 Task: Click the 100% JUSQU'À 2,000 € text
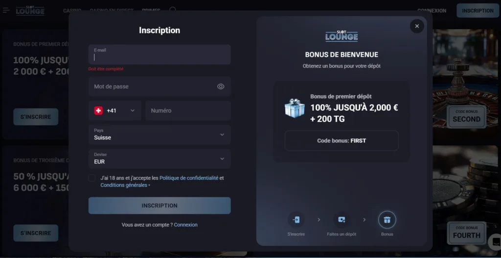[x=354, y=108]
